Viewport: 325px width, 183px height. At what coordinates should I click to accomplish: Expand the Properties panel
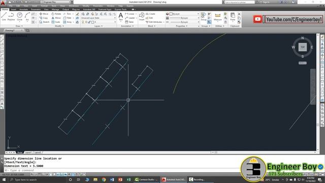(x=182, y=26)
